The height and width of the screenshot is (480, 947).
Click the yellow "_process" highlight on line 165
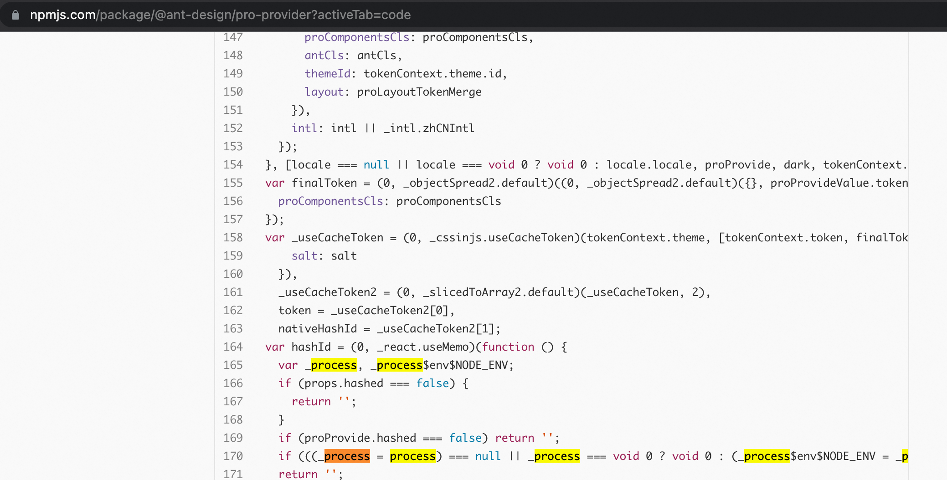click(333, 365)
